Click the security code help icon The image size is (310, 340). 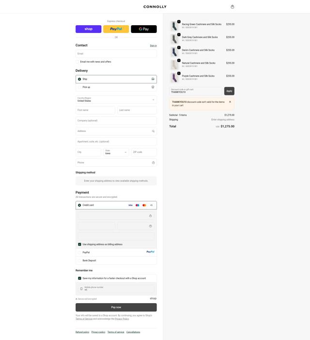coord(151,226)
